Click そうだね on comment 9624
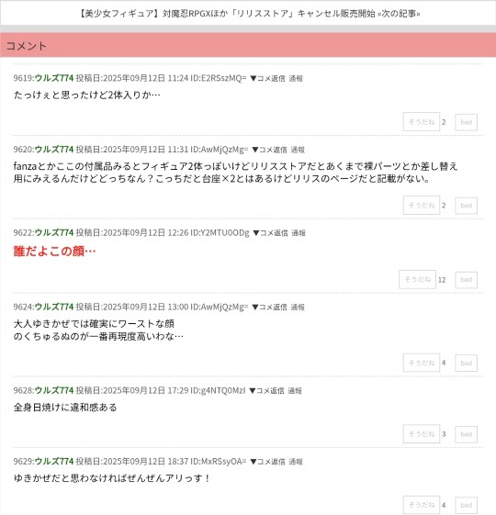Image resolution: width=496 pixels, height=515 pixels. pyautogui.click(x=422, y=363)
